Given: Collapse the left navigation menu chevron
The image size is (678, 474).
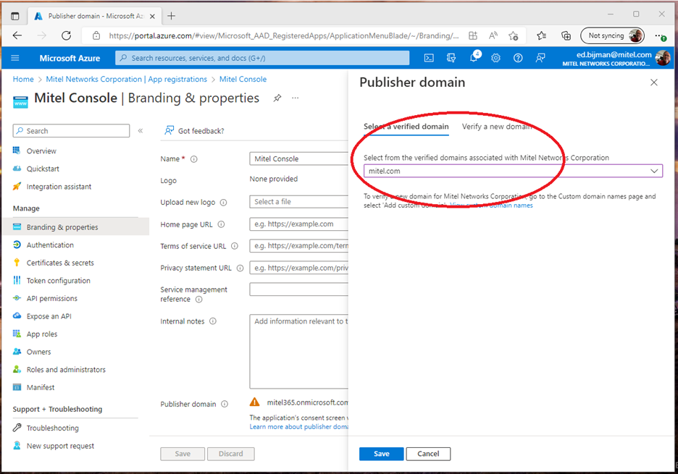Looking at the screenshot, I should (x=141, y=131).
